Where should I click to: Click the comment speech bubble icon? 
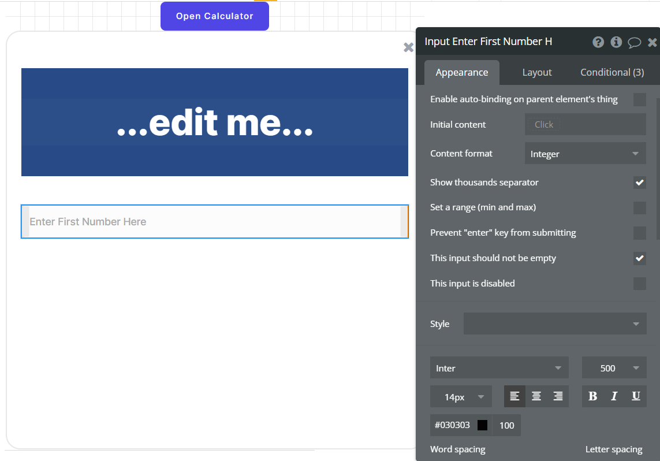pyautogui.click(x=634, y=42)
